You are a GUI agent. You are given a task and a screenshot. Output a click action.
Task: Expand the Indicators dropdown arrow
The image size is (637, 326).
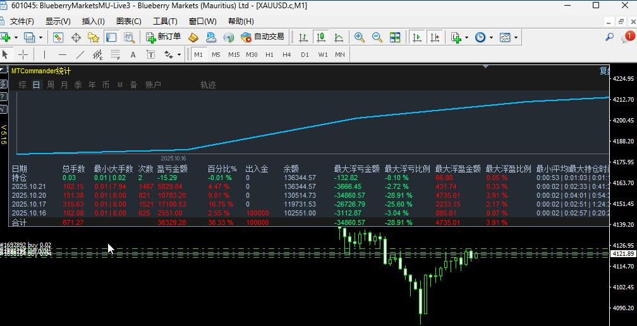[x=466, y=37]
